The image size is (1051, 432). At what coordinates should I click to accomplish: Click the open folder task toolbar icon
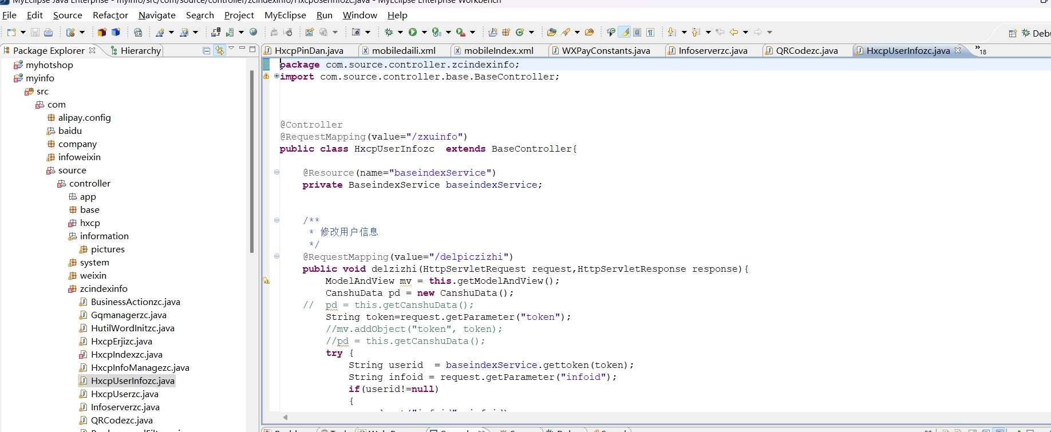click(x=589, y=33)
